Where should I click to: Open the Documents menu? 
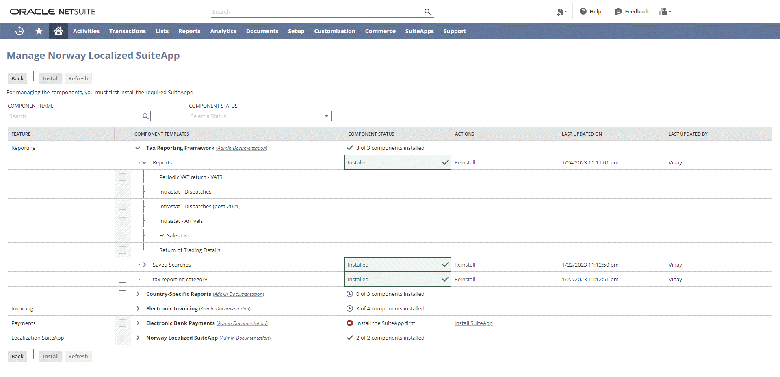coord(262,31)
